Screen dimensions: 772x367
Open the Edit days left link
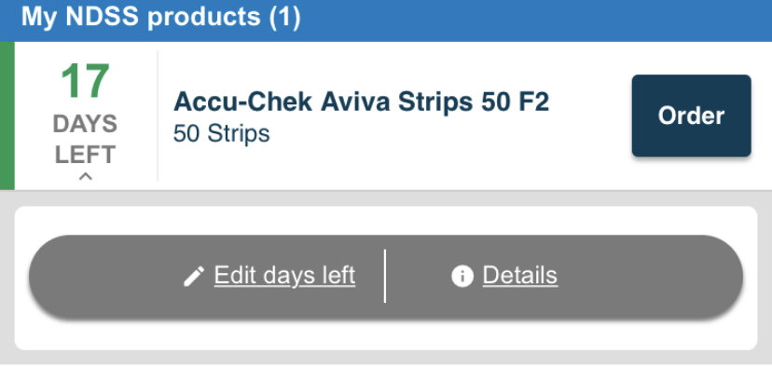pos(284,276)
